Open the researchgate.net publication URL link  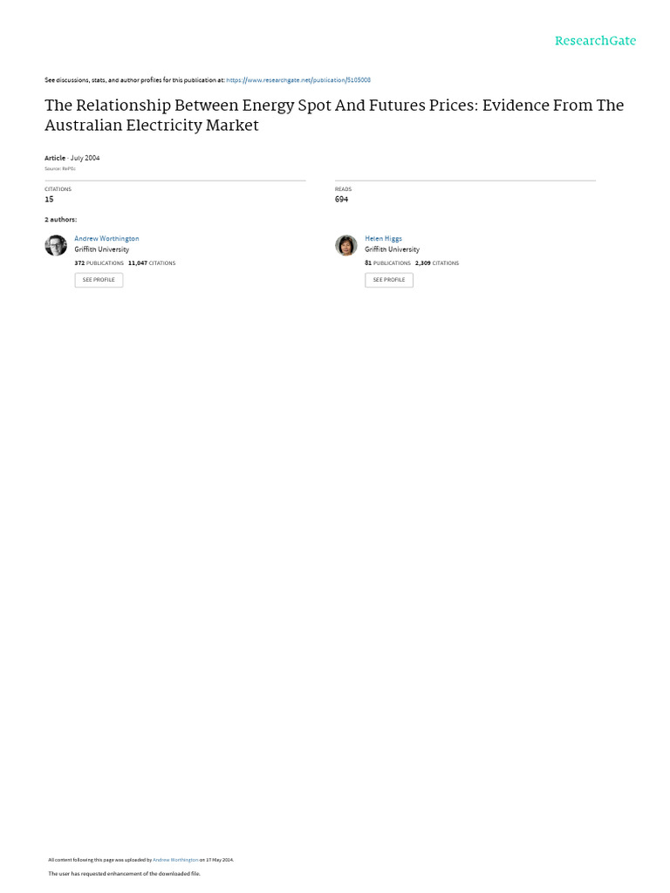(298, 80)
